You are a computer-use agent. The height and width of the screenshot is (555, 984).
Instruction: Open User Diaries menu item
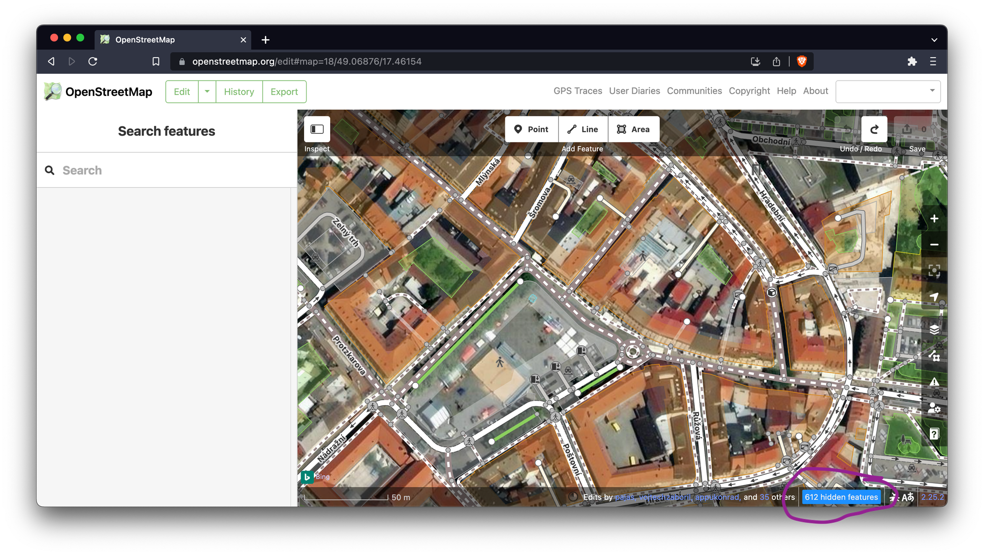634,91
